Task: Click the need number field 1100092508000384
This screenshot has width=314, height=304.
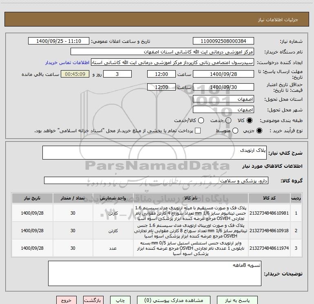Action: 223,41
